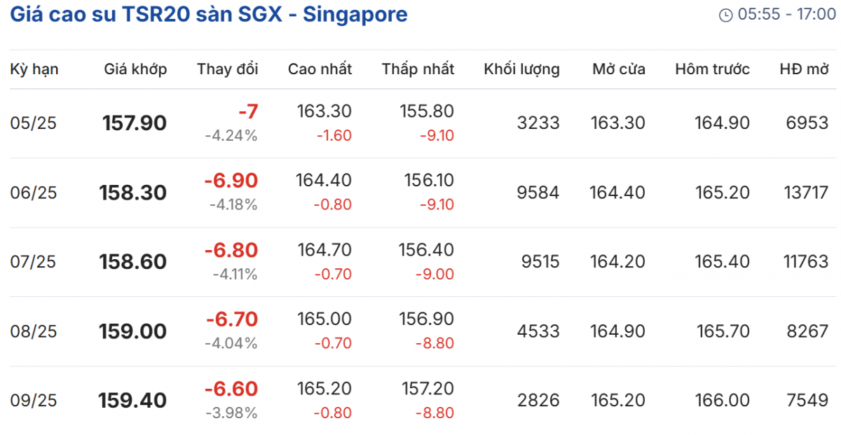Click the 'Giá khớp' column header

(135, 69)
